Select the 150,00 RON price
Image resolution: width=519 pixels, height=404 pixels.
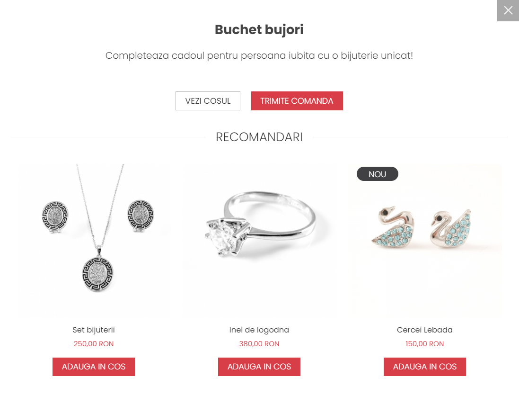(425, 344)
